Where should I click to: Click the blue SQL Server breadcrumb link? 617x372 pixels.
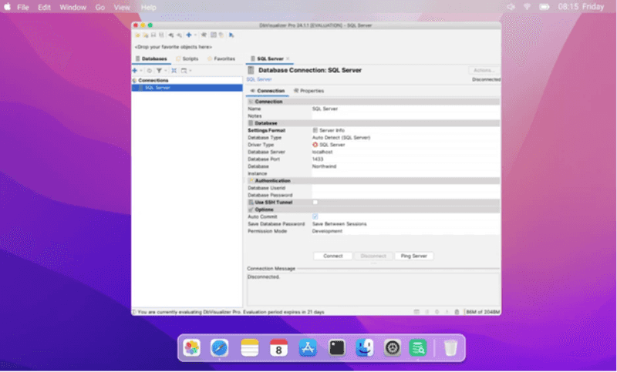tap(259, 79)
